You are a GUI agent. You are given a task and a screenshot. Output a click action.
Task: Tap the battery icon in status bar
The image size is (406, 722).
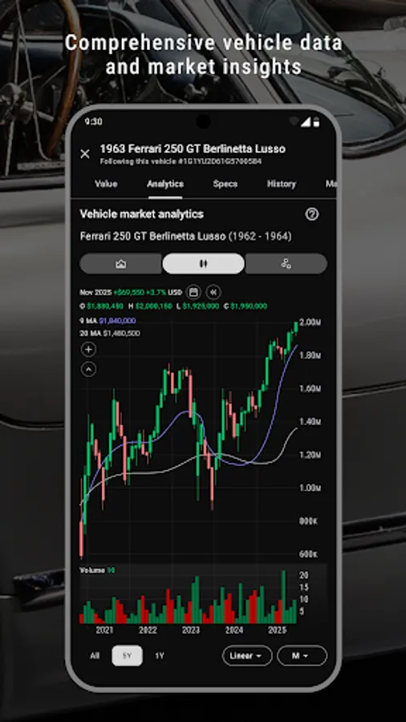coord(317,122)
